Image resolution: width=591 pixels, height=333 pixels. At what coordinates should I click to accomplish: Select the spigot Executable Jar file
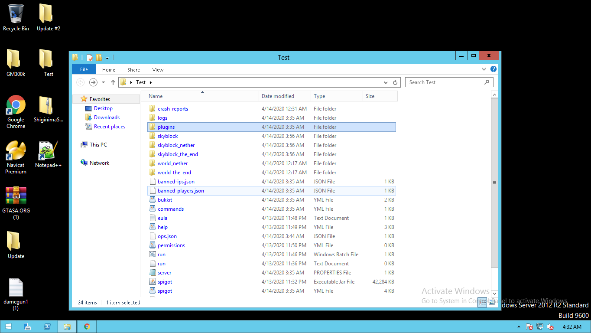pyautogui.click(x=165, y=282)
